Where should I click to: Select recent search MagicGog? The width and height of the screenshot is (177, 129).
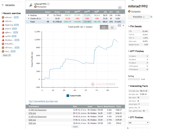[9, 25]
